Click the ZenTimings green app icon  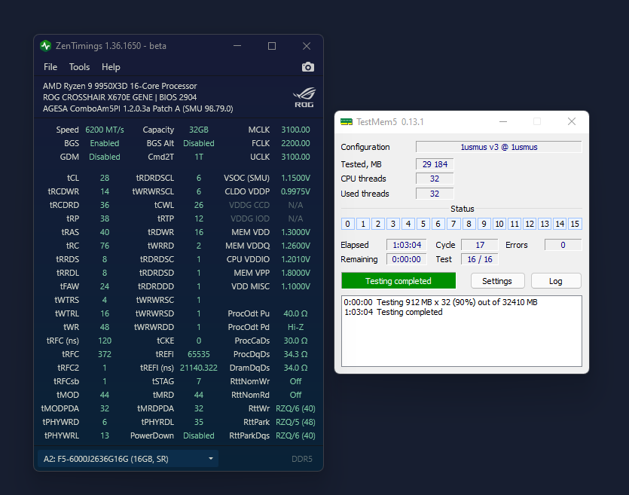point(46,46)
